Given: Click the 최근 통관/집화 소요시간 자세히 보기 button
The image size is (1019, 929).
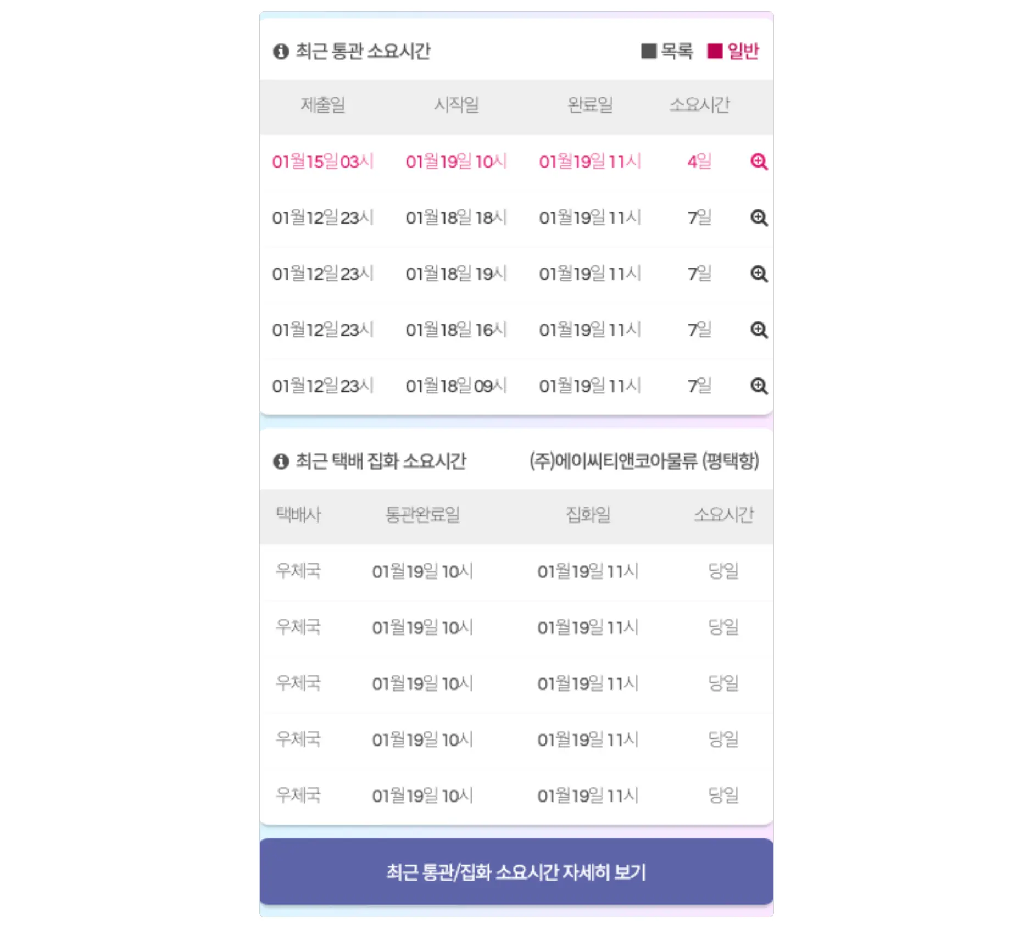Looking at the screenshot, I should [x=516, y=872].
